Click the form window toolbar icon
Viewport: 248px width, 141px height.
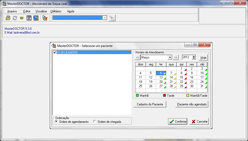point(29,18)
